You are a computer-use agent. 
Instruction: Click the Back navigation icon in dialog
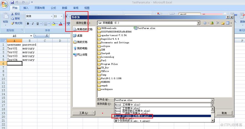[x=205, y=23]
